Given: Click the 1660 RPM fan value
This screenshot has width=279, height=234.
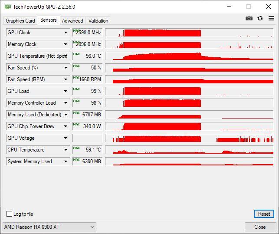Looking at the screenshot, I should point(88,79).
